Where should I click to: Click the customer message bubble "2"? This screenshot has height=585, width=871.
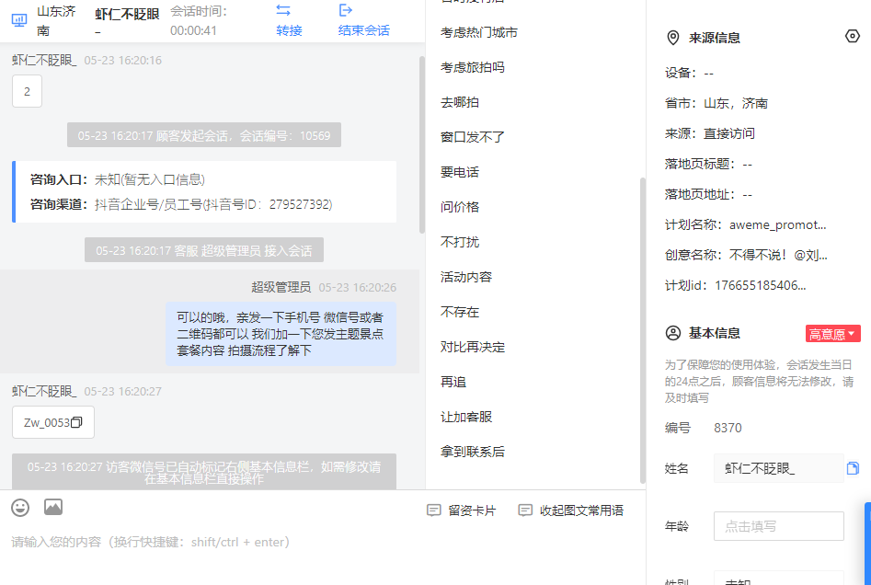(28, 91)
